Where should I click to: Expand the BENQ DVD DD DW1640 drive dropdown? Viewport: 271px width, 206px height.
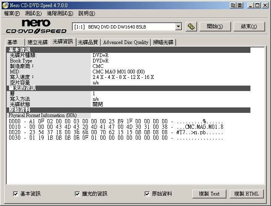[x=179, y=27]
